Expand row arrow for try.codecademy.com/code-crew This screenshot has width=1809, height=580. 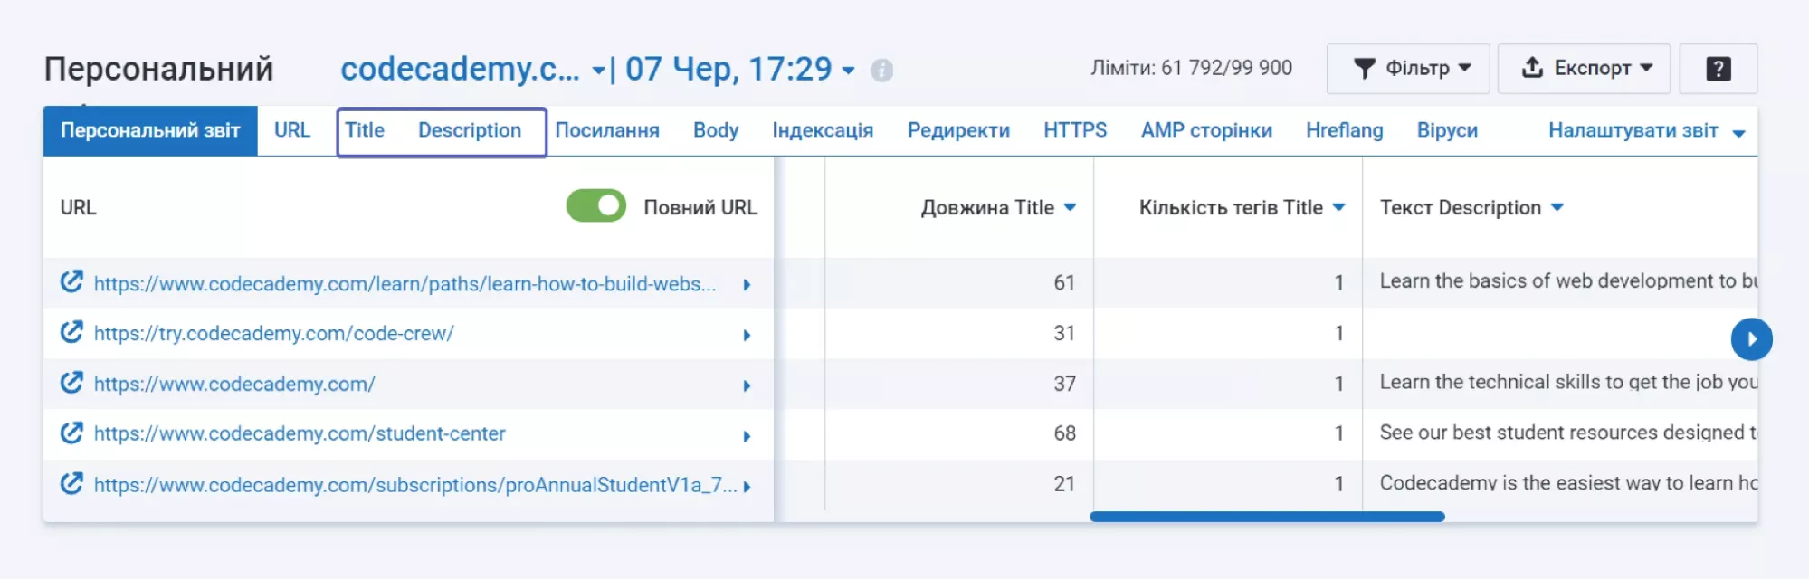(x=747, y=335)
